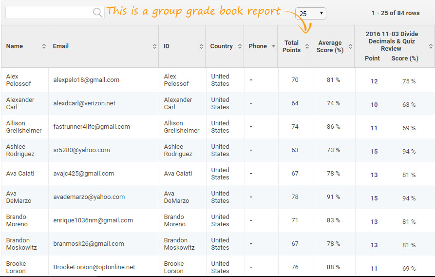This screenshot has width=435, height=277.
Task: Click Ava DeMarzo's 91 % average score
Action: 334,197
